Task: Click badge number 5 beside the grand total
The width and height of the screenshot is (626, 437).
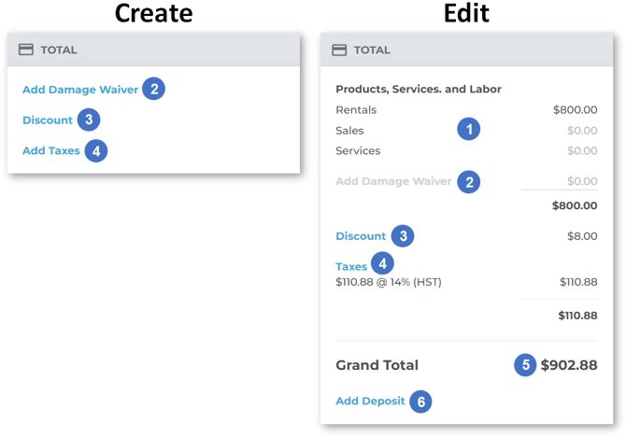Action: 525,365
